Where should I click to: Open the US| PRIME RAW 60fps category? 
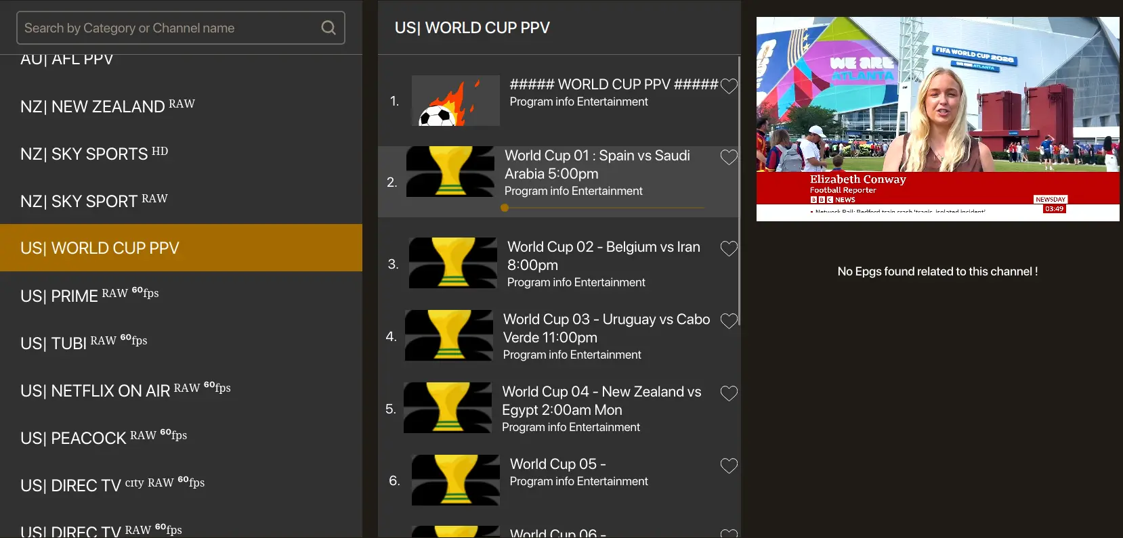[181, 296]
